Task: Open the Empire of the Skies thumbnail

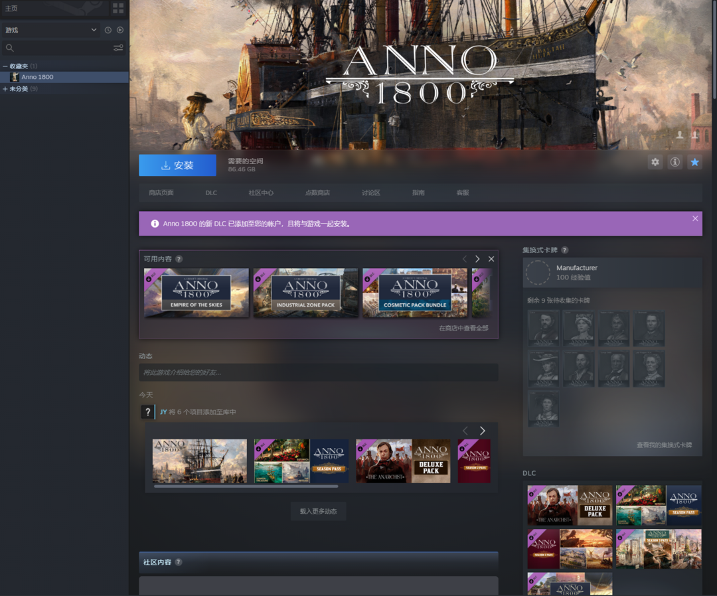Action: coord(197,293)
